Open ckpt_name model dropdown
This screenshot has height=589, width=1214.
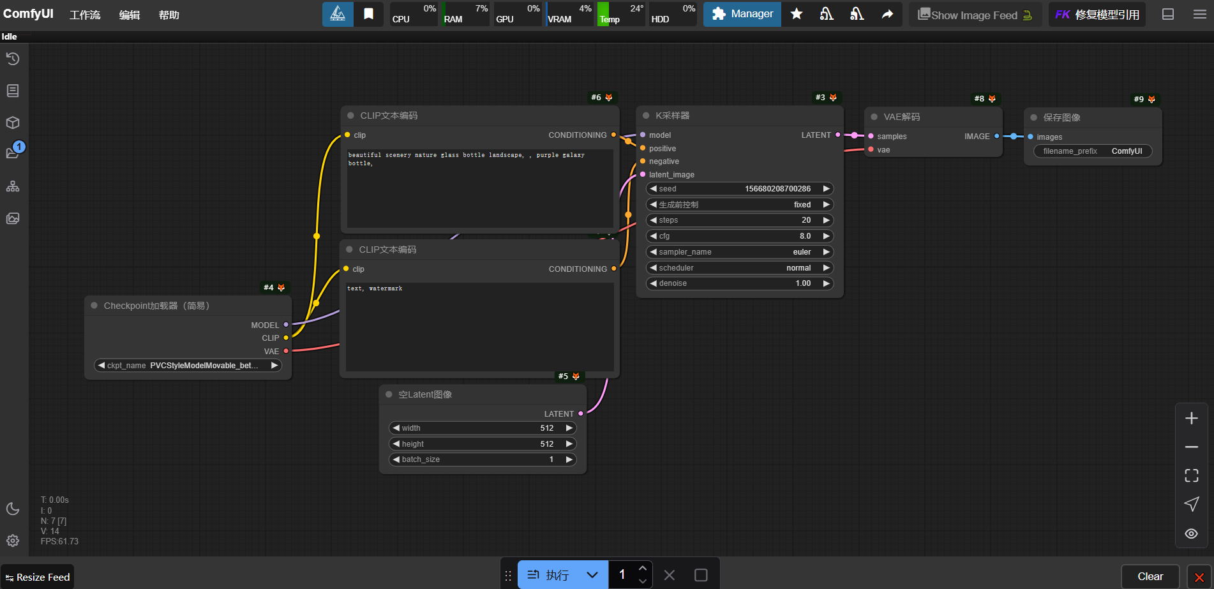click(x=188, y=366)
